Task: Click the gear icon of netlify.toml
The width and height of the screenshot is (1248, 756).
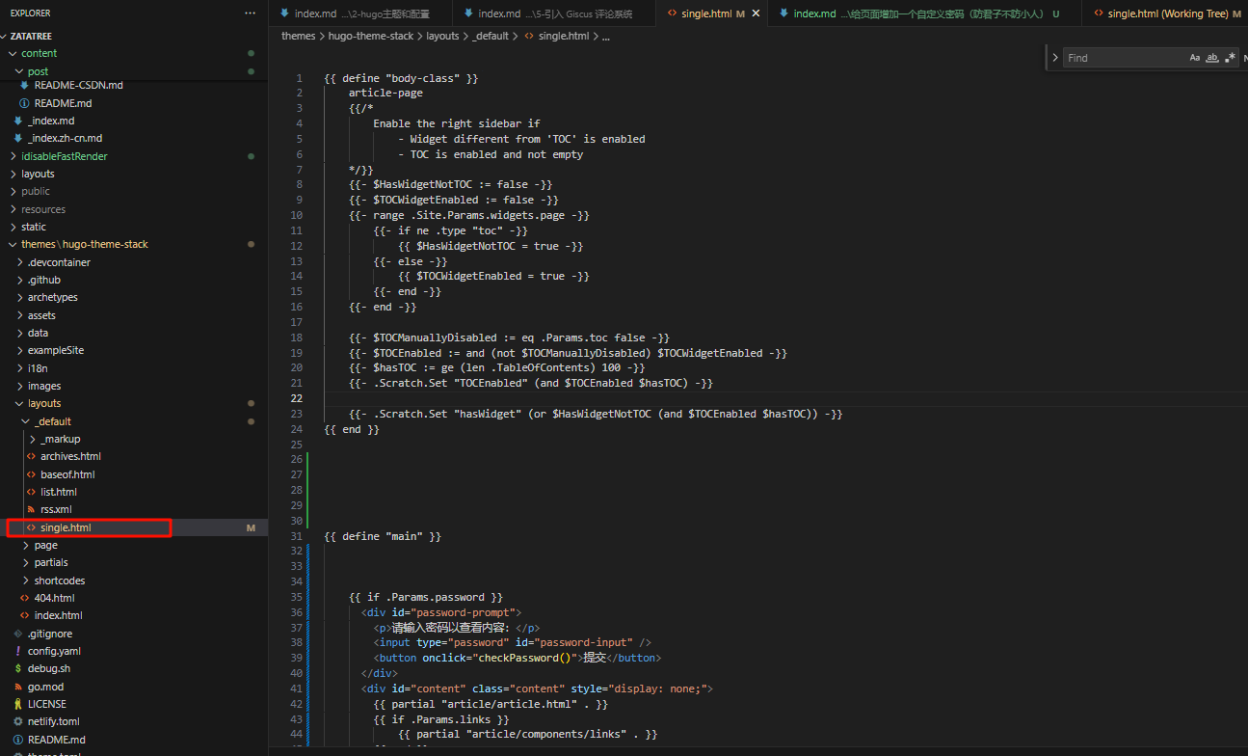Action: click(17, 721)
